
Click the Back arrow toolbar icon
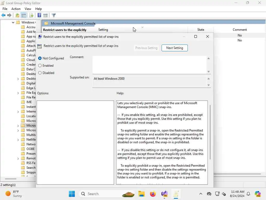coord(3,15)
